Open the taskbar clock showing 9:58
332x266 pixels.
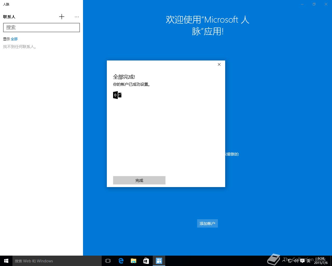pos(321,261)
